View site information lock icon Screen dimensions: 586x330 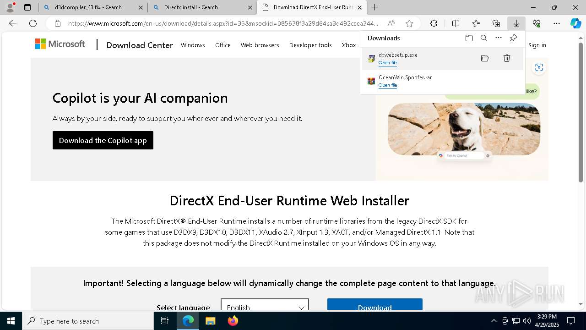pyautogui.click(x=57, y=23)
